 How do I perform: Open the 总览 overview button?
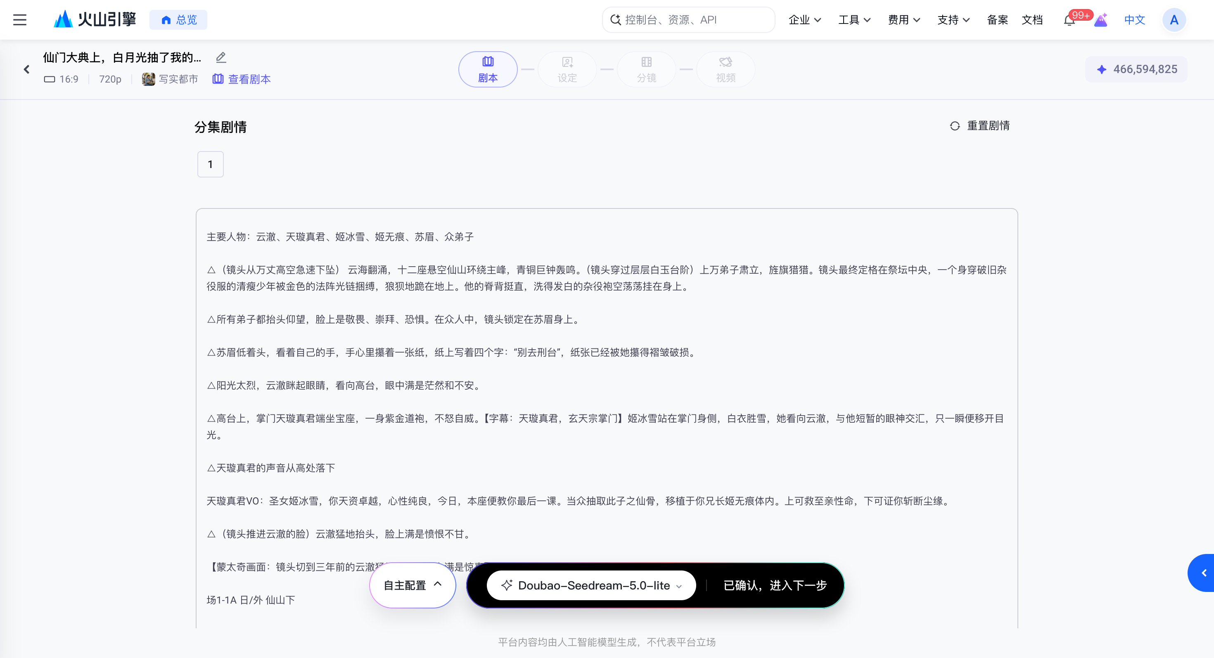[178, 20]
